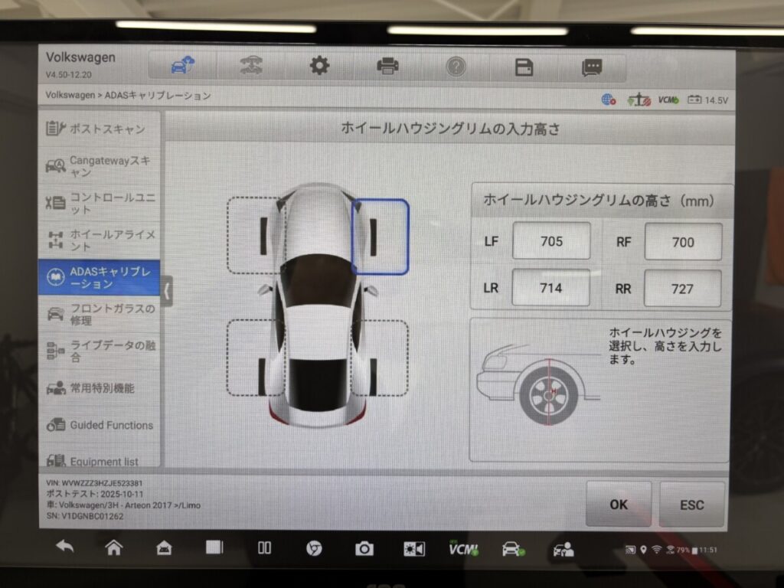Go to Android home screen icon
The height and width of the screenshot is (588, 784).
point(114,547)
